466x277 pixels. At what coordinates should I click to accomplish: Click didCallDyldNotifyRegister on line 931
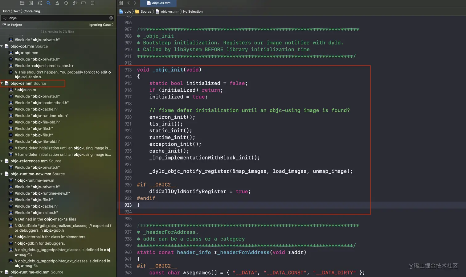(188, 192)
